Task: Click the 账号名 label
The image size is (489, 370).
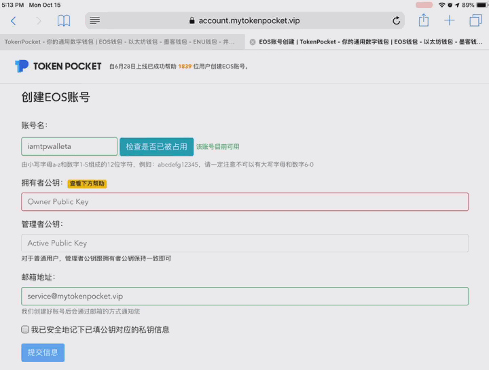Action: click(35, 125)
